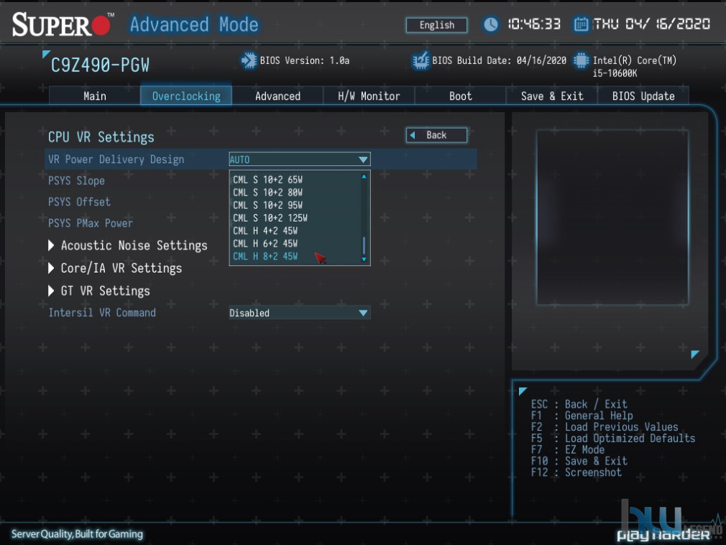Switch to the Overclocking tab

186,96
